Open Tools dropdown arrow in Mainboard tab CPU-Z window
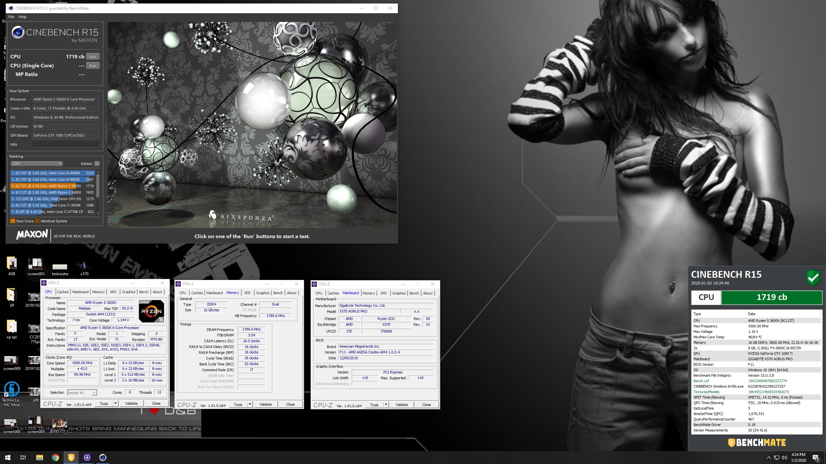Screen dimensions: 826x464 tap(386, 405)
